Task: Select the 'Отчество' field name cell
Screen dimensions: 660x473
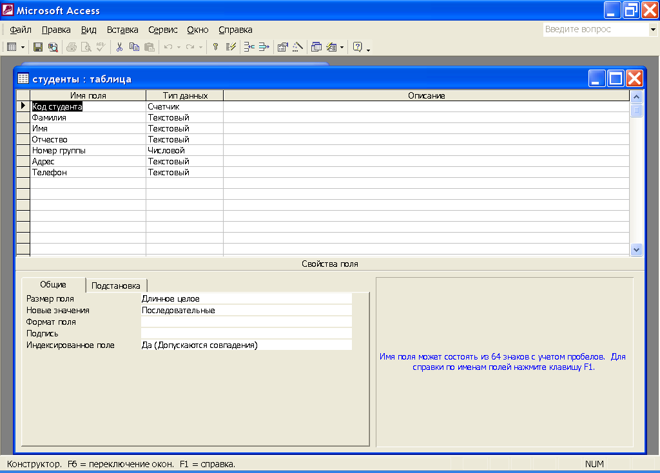Action: click(88, 139)
